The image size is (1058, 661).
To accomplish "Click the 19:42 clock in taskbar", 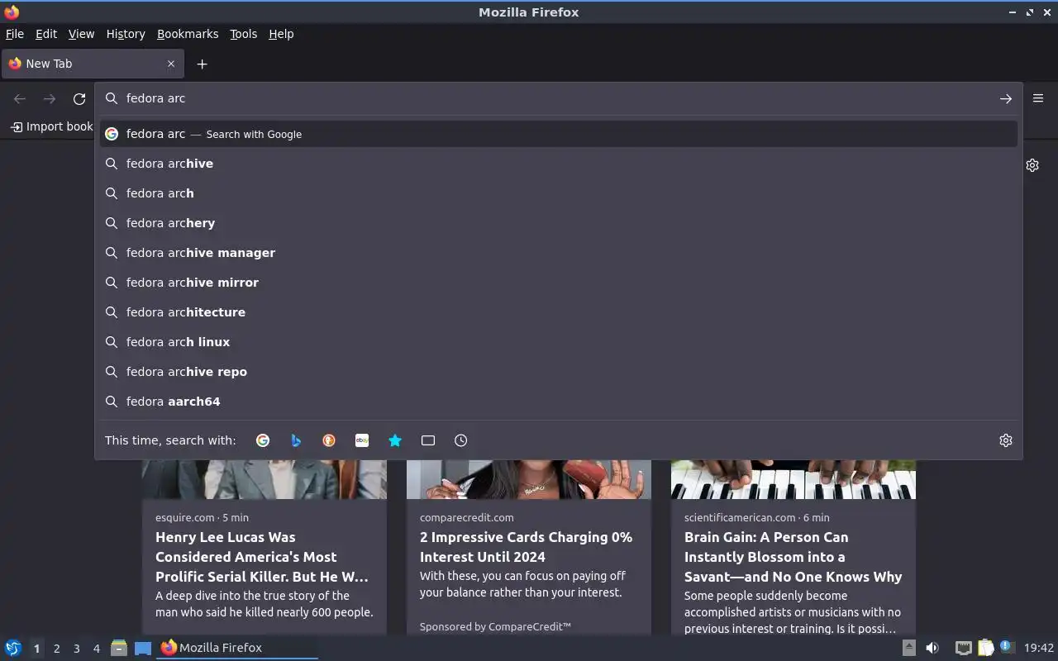I will (1039, 648).
